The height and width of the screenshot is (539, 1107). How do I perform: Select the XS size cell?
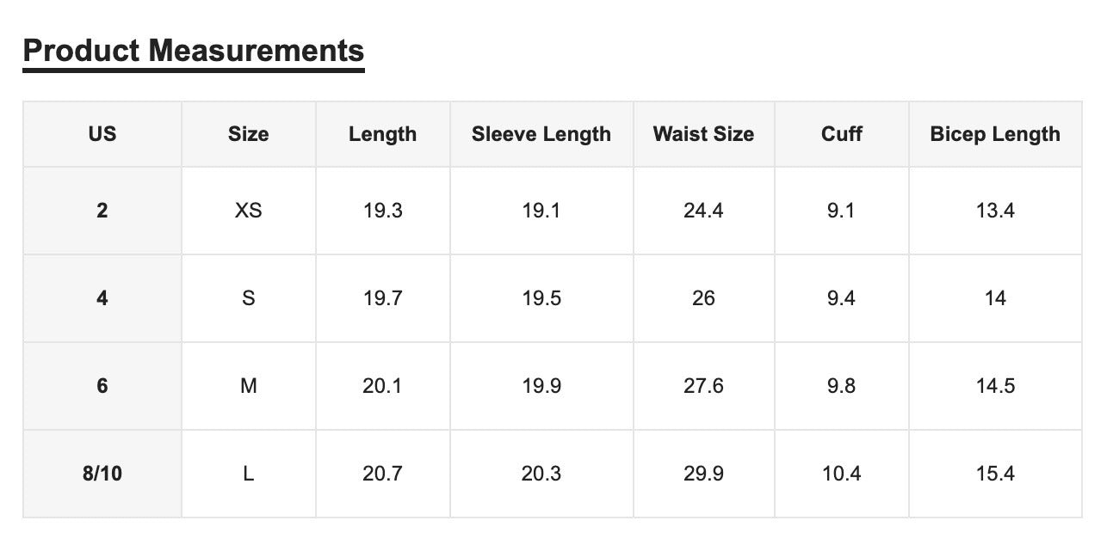pyautogui.click(x=249, y=211)
